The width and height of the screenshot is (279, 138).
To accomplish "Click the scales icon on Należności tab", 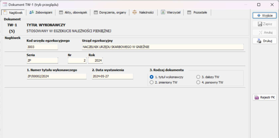I will 135,13.
